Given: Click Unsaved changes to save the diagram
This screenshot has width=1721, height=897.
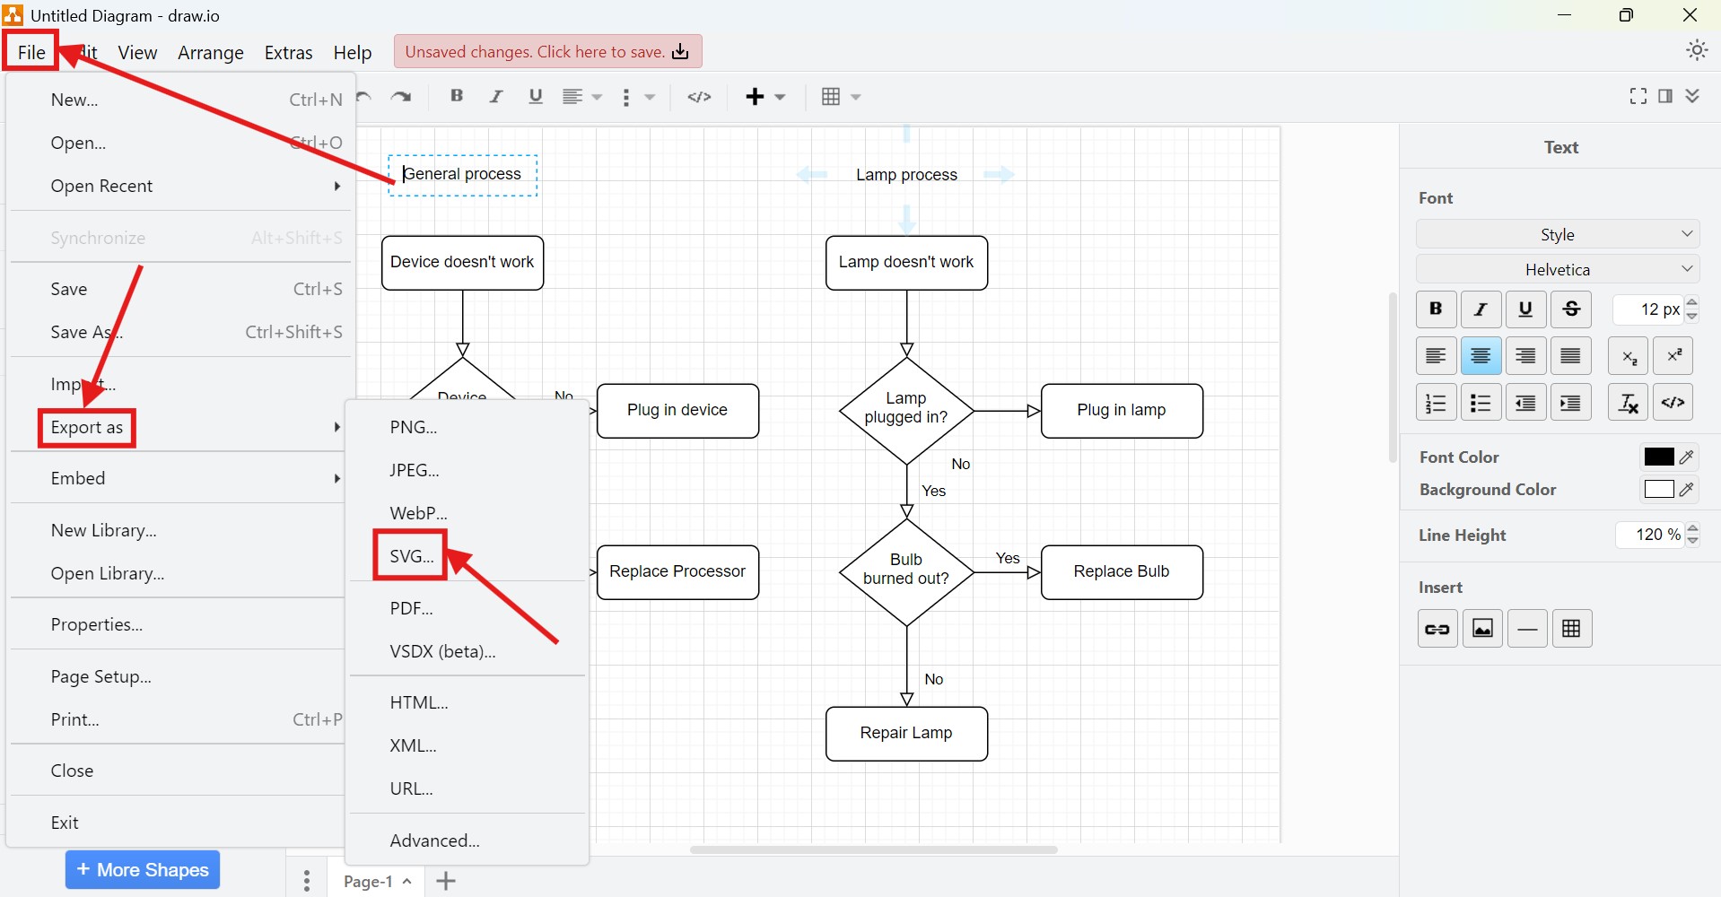Looking at the screenshot, I should click(547, 51).
